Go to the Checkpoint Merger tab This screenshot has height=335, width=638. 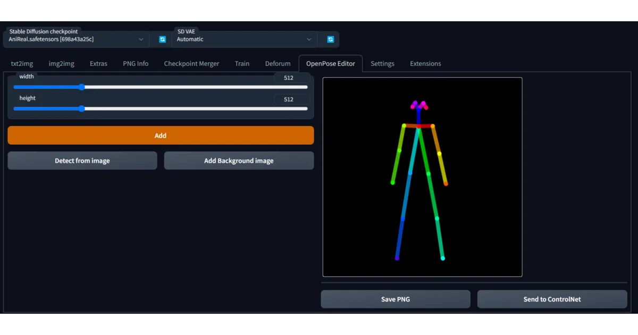[191, 63]
